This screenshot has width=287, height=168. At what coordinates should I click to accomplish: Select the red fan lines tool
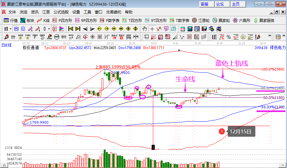(x=154, y=37)
